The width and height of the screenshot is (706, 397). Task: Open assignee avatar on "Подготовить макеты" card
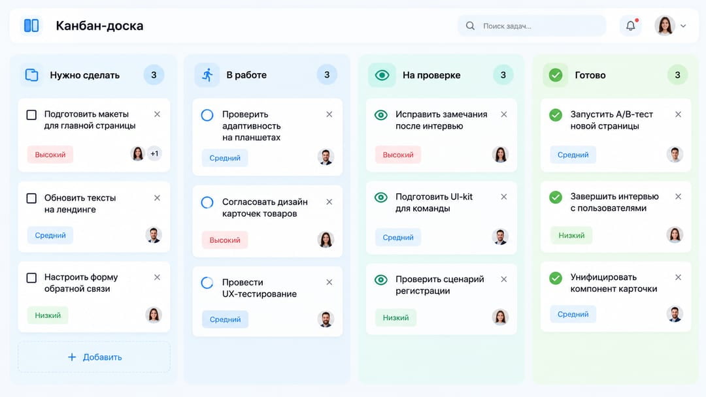[x=138, y=153]
